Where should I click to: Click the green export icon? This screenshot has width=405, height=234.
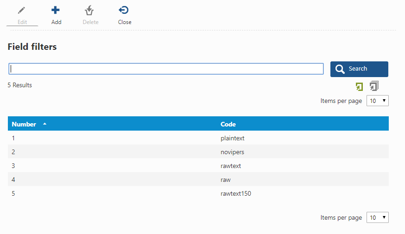359,87
